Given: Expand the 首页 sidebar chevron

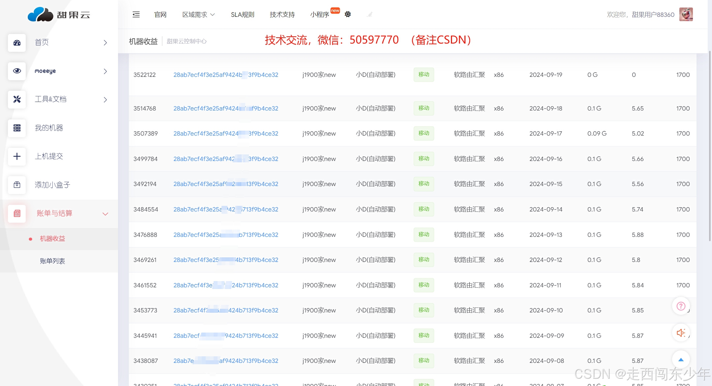Looking at the screenshot, I should 105,43.
